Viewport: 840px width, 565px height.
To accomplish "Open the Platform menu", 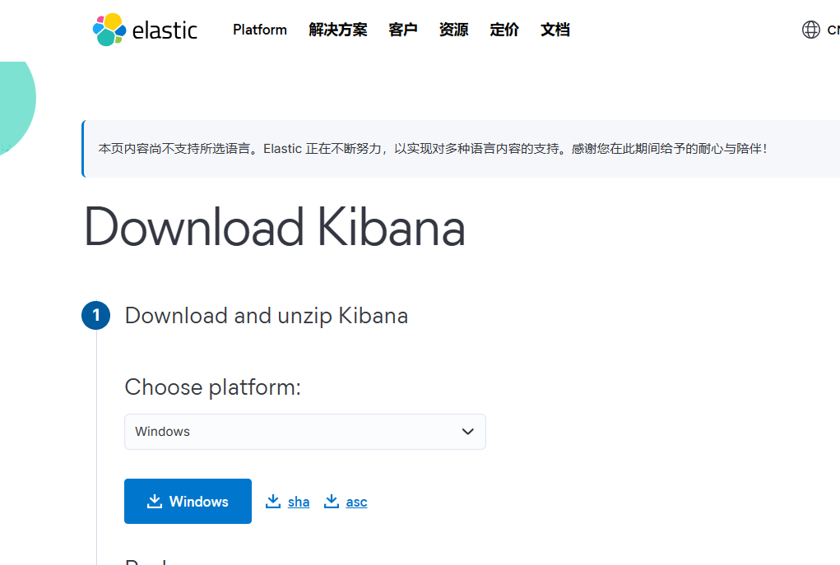I will coord(260,30).
